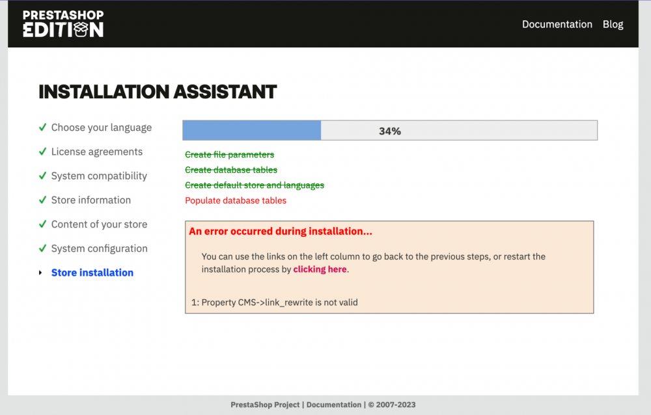651x415 pixels.
Task: Go back to the Store information step
Action: point(90,200)
